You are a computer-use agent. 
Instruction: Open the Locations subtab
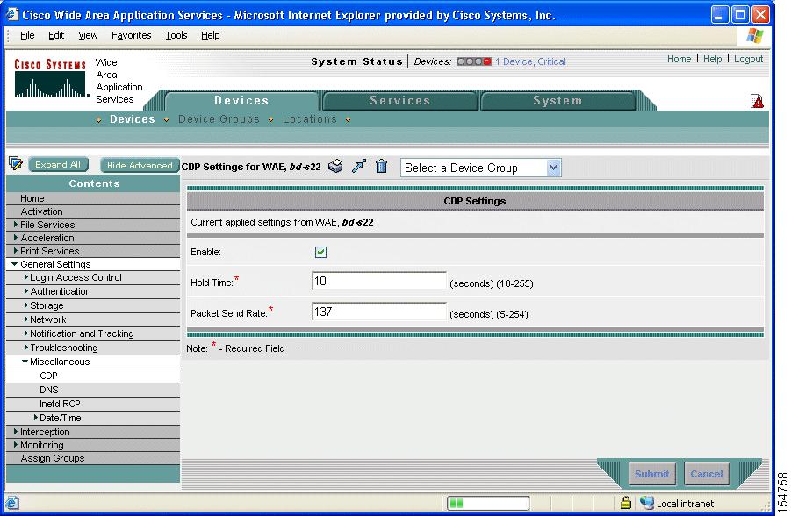coord(310,119)
